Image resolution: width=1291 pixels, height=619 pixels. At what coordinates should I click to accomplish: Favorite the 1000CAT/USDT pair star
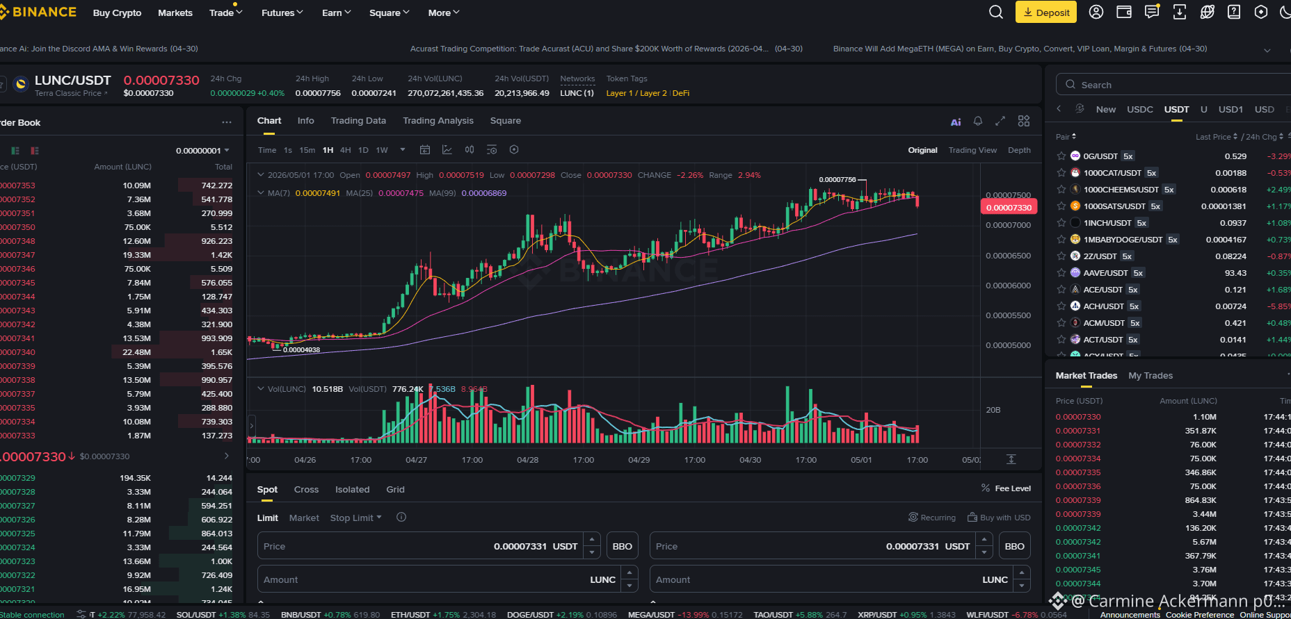point(1061,173)
